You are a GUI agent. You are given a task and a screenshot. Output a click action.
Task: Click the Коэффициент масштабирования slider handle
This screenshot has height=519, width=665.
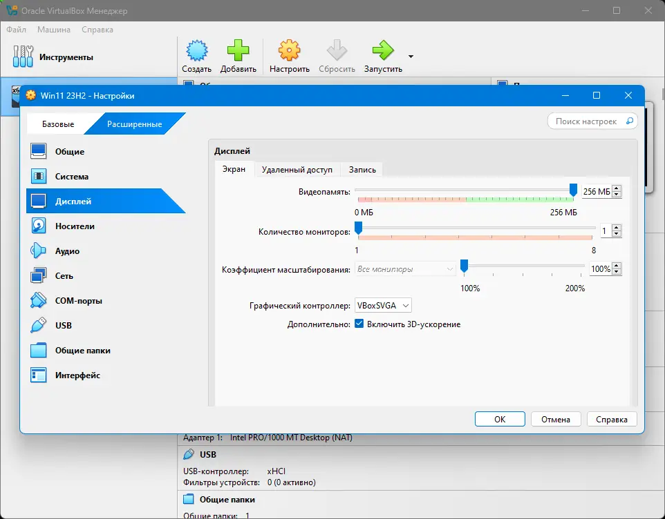[x=464, y=266]
